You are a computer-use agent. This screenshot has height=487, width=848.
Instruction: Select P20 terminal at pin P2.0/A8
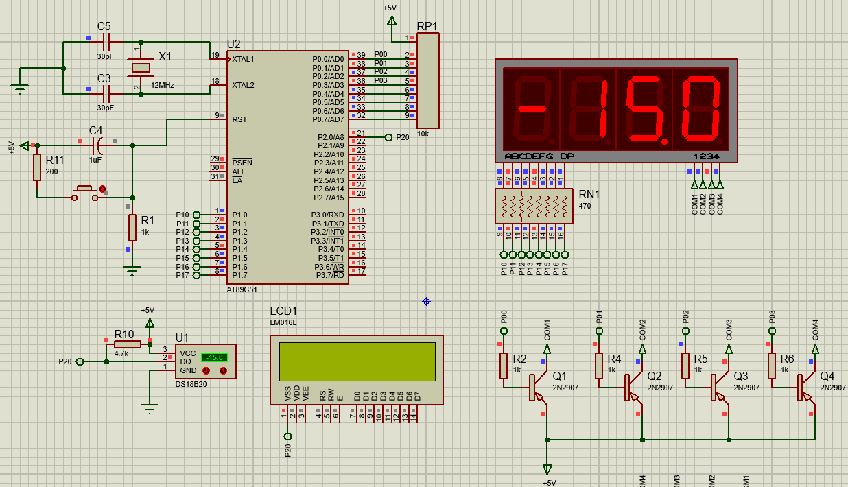click(x=390, y=137)
